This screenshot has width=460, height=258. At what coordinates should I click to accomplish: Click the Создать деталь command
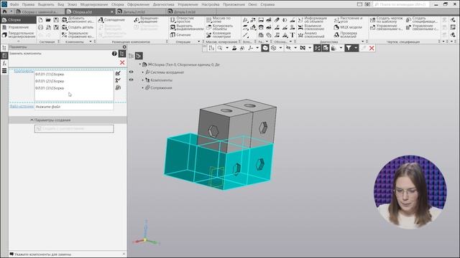coord(78,27)
